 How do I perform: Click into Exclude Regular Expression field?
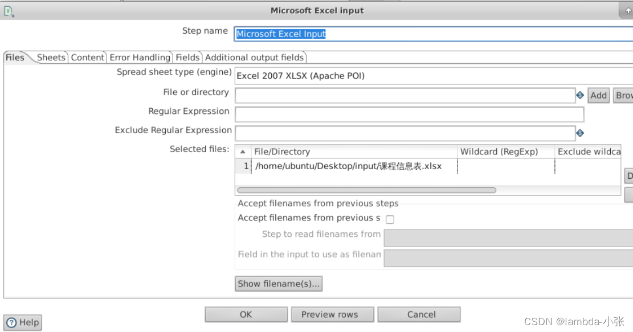point(405,133)
